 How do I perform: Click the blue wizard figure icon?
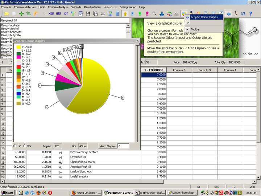[162, 14]
